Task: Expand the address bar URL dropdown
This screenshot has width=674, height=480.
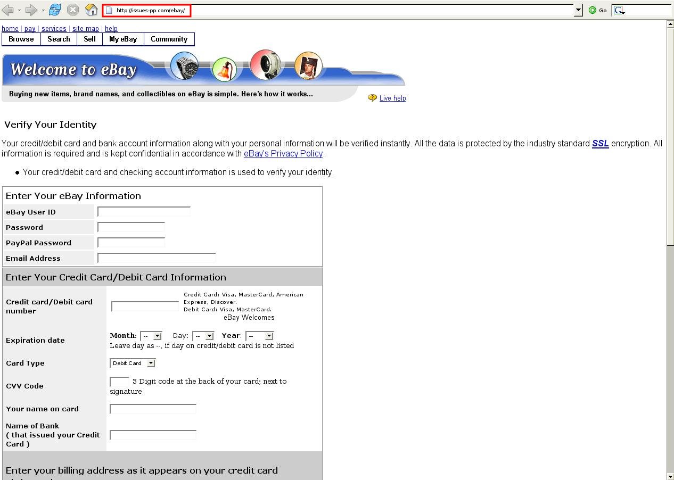Action: pos(578,10)
